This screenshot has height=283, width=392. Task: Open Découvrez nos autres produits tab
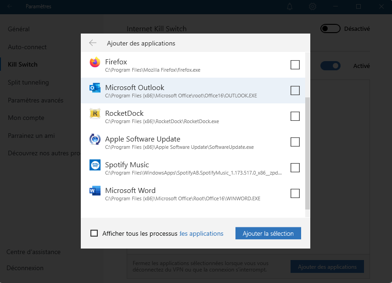44,153
